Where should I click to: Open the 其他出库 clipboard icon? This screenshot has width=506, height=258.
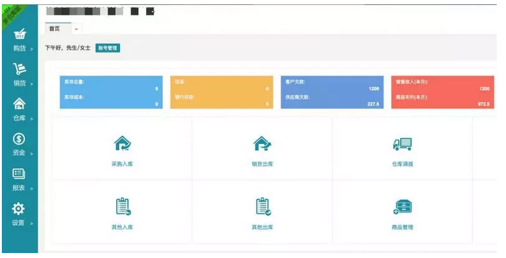point(262,207)
